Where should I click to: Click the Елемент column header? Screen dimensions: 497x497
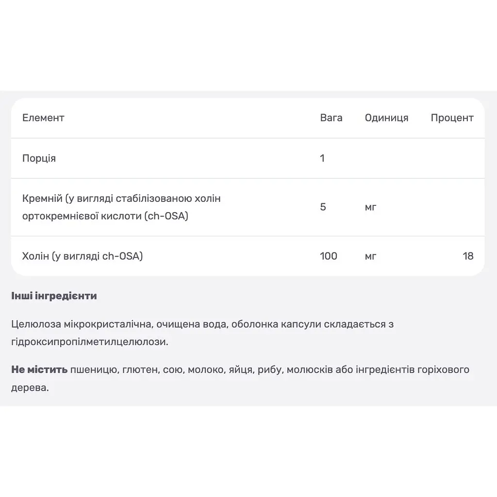point(43,118)
